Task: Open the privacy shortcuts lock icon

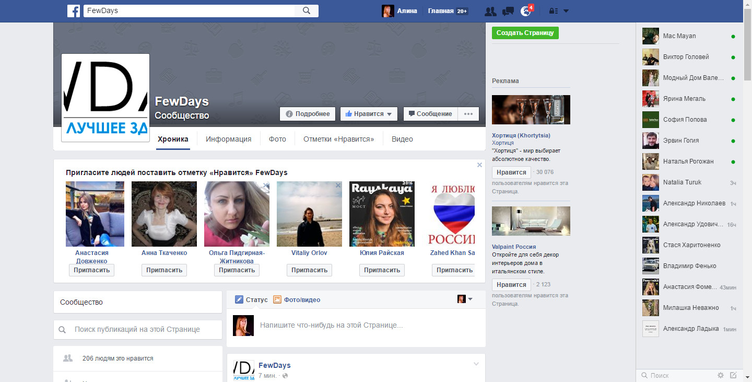Action: 554,11
